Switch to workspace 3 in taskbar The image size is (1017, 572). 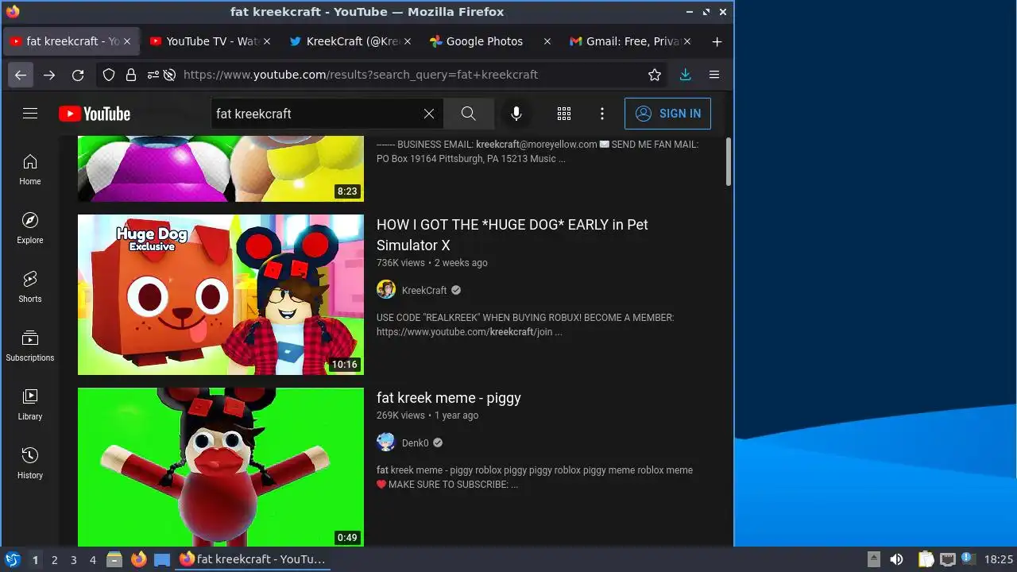74,560
